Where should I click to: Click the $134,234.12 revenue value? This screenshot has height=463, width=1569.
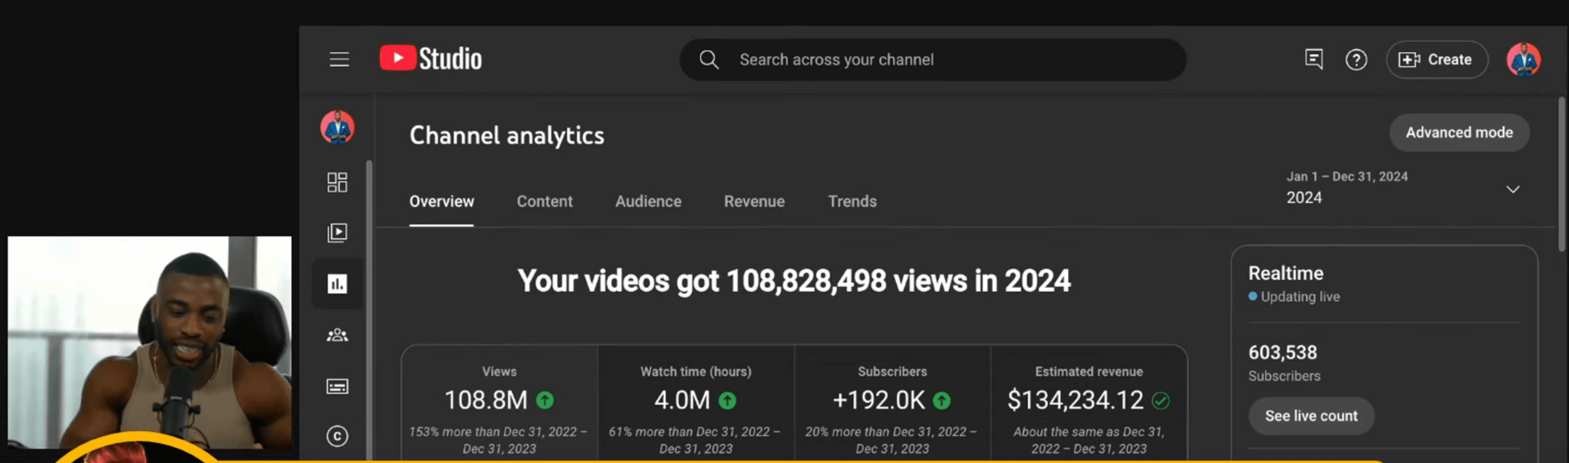point(1075,400)
